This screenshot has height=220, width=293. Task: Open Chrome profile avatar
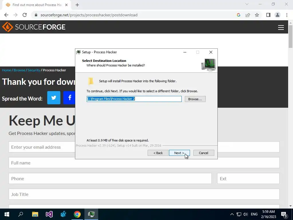(x=278, y=15)
